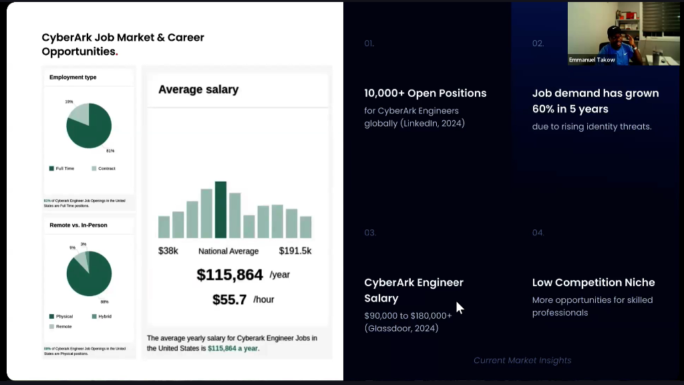The image size is (684, 385).
Task: Click the green '$115,864 a year.' text
Action: 233,348
